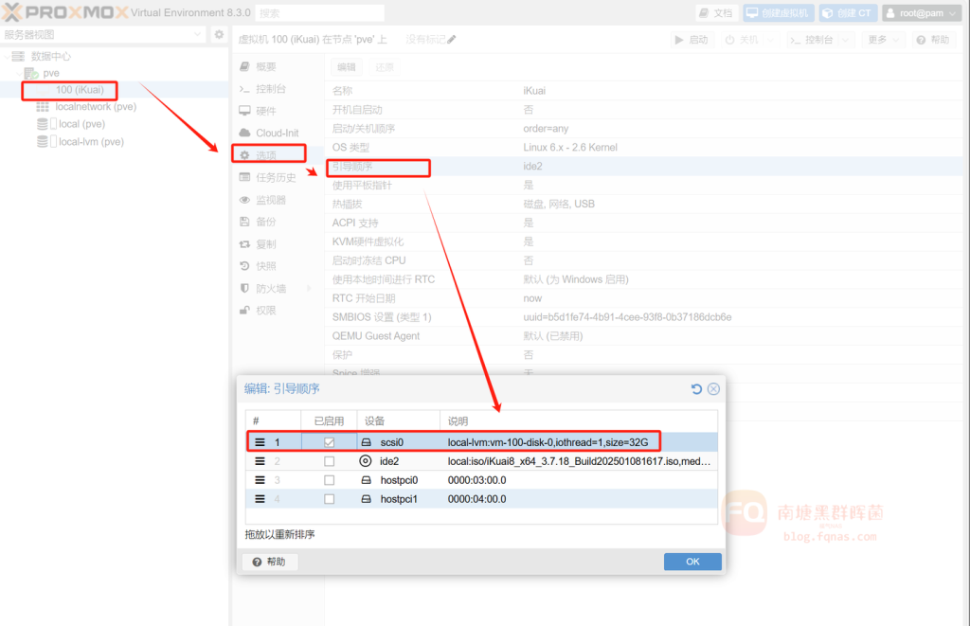
Task: Click the 创建虚拟机 button
Action: coord(777,13)
